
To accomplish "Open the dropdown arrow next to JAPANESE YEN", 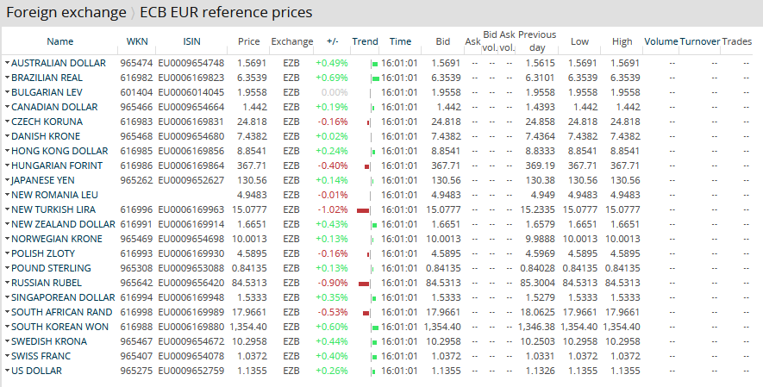I will click(7, 181).
